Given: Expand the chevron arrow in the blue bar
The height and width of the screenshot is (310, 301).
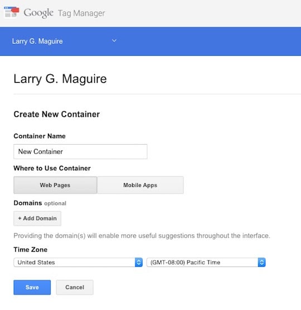Looking at the screenshot, I should [x=114, y=41].
